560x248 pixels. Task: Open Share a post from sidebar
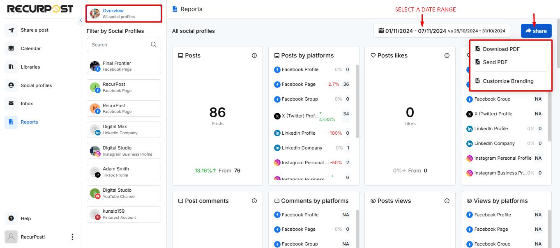pos(35,30)
